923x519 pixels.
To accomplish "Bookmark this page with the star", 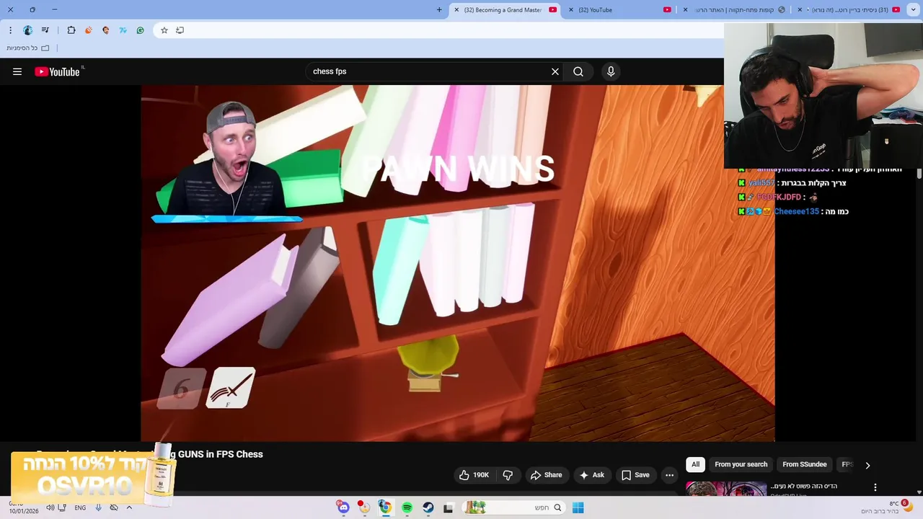I will (164, 30).
